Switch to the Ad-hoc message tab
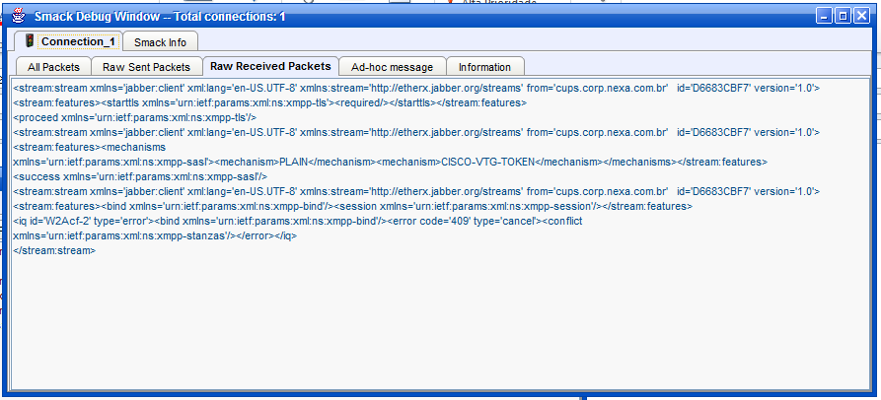 point(393,67)
